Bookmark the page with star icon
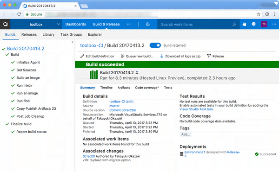 pyautogui.click(x=259, y=14)
